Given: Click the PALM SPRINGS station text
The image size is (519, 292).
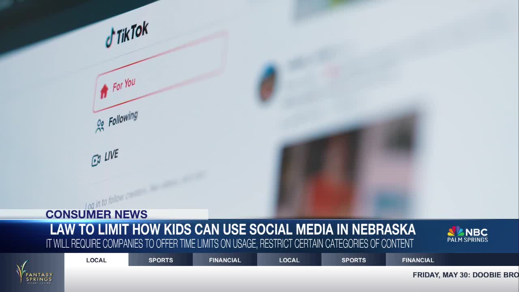Looking at the screenshot, I should (x=468, y=240).
